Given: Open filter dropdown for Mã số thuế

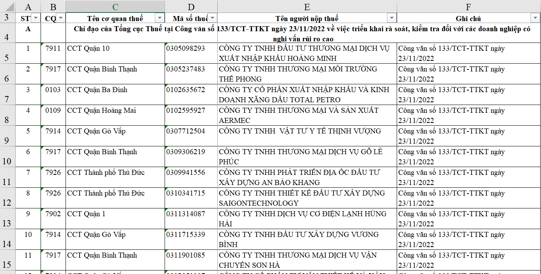Looking at the screenshot, I should click(212, 18).
